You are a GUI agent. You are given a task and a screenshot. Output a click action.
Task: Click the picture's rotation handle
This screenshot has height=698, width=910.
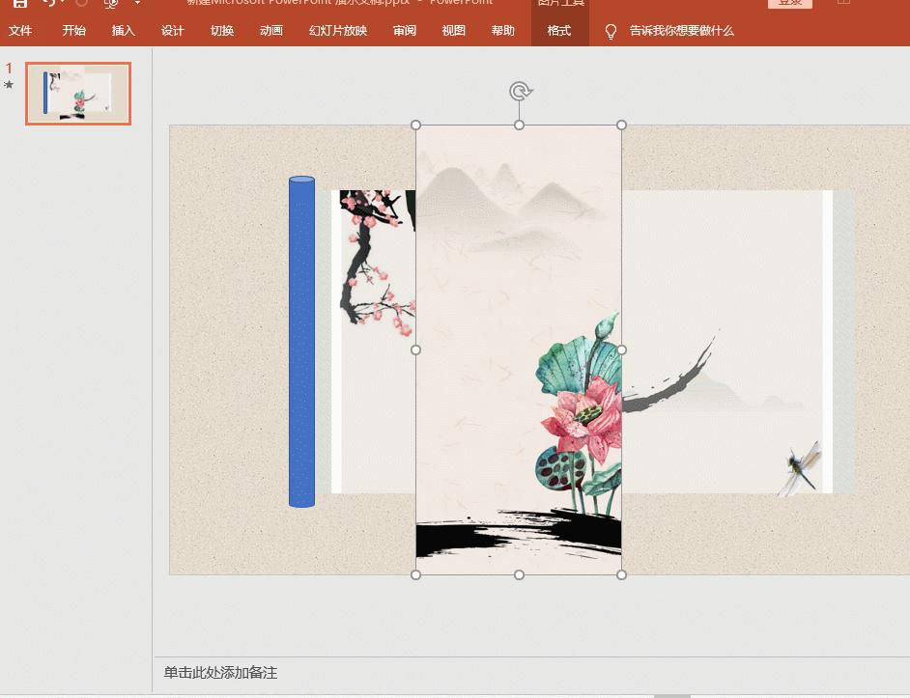pos(520,91)
